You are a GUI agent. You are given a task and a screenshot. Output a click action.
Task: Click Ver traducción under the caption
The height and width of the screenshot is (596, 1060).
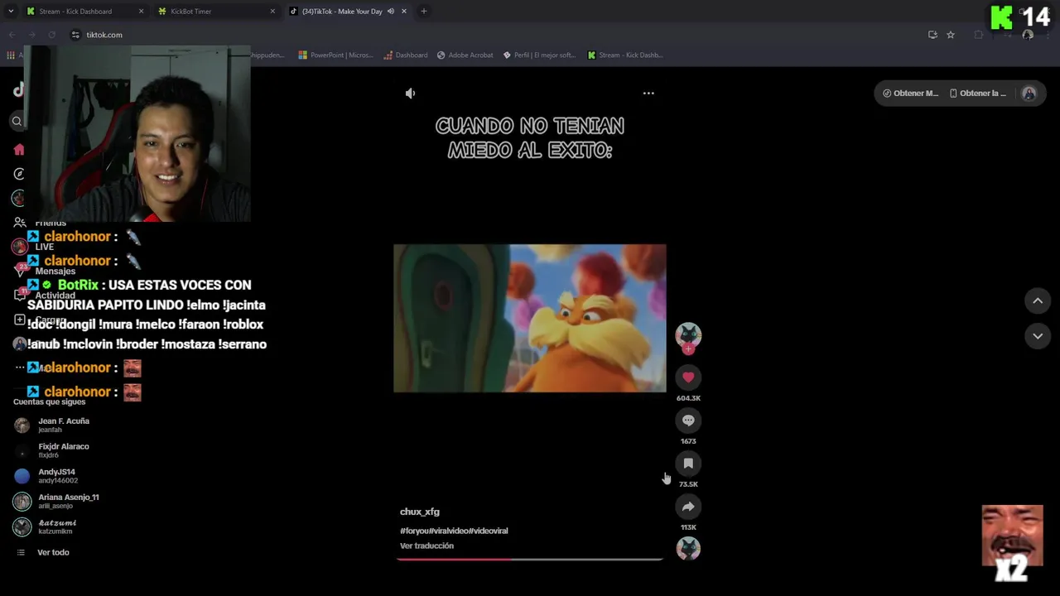426,546
